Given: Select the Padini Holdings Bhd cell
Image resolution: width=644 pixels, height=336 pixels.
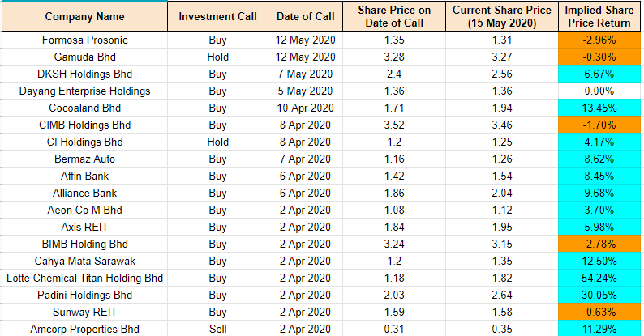Looking at the screenshot, I should click(x=84, y=295).
